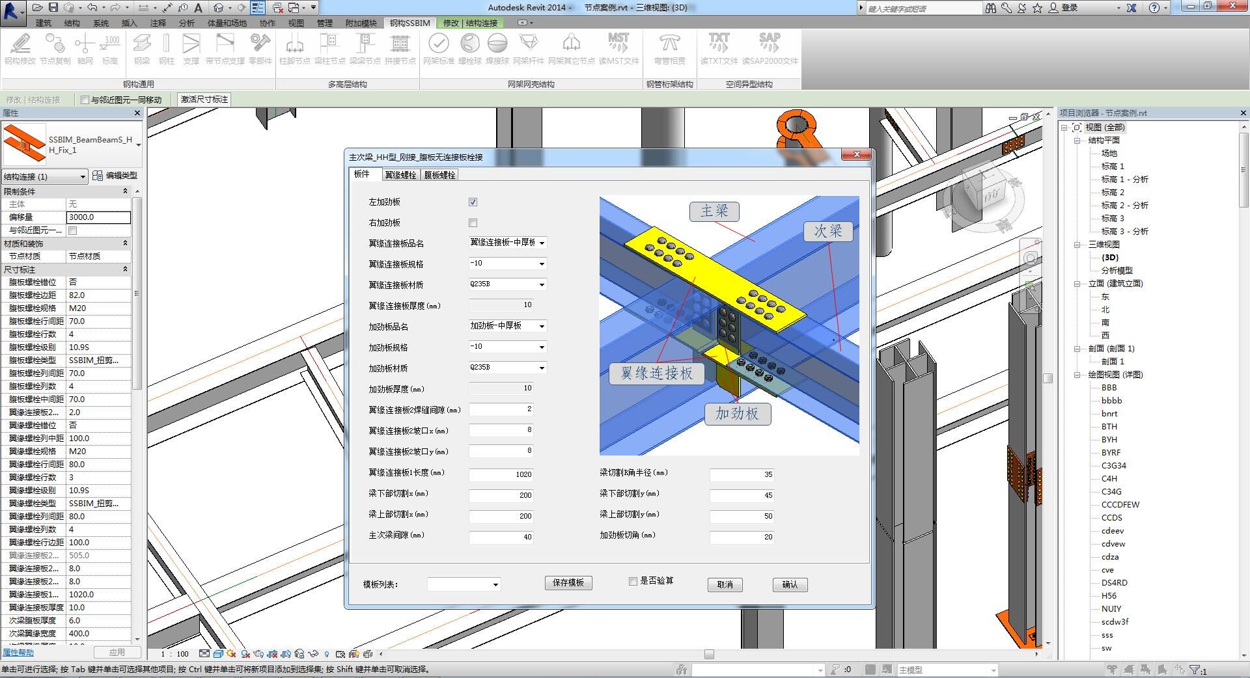Click the 主次梁间隙 input field

(x=501, y=537)
